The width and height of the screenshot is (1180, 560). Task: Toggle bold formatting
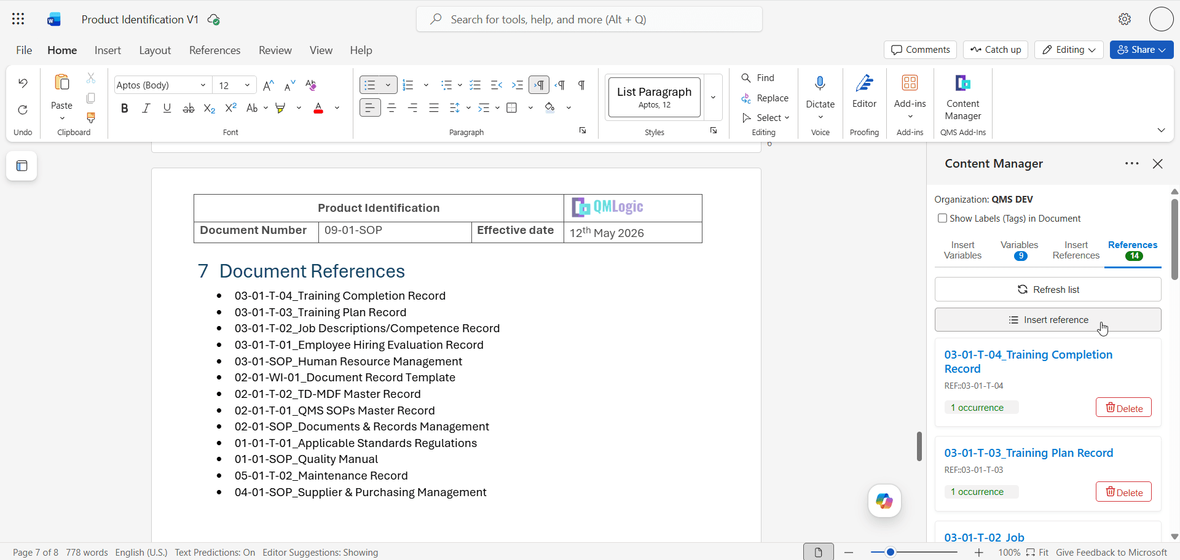(x=125, y=108)
